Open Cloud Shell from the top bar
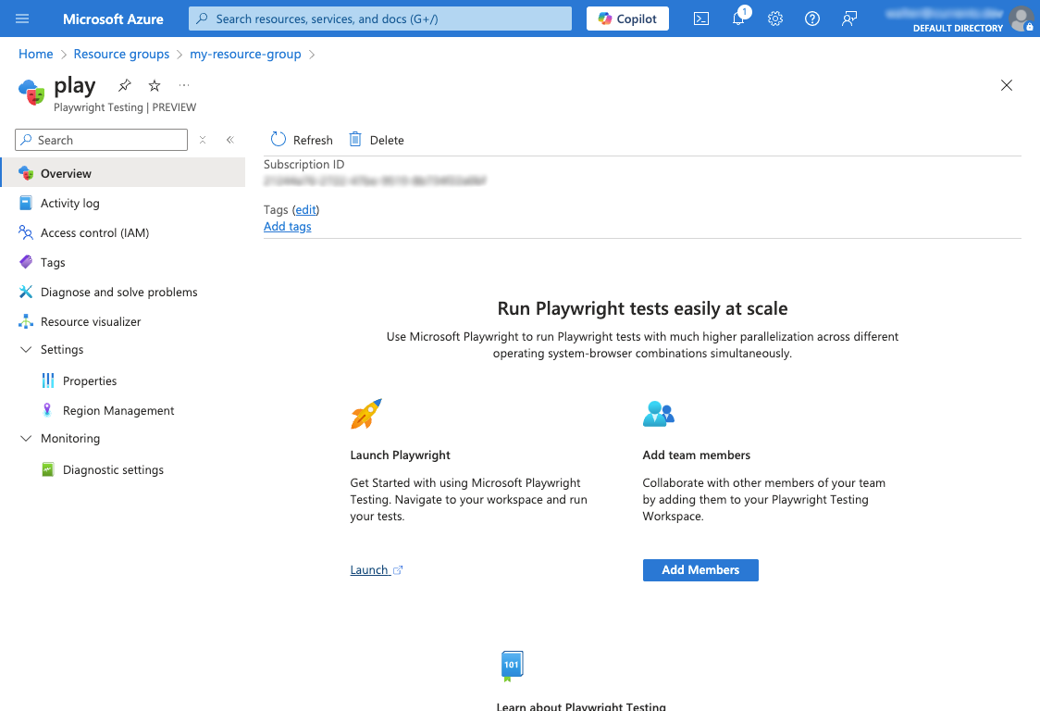This screenshot has width=1040, height=711. point(701,19)
